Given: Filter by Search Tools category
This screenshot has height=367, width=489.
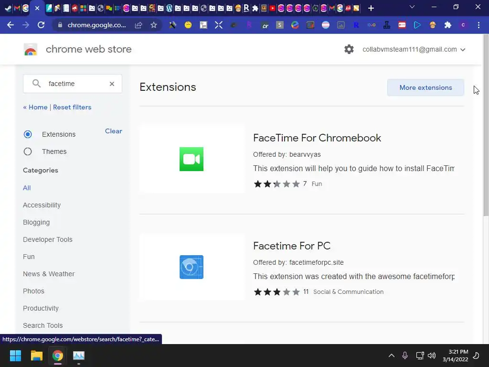Looking at the screenshot, I should pos(43,325).
